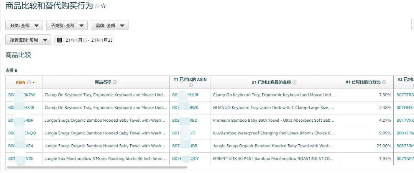Open ASIN link ending CNQQ
This screenshot has width=414, height=173.
[x=22, y=133]
